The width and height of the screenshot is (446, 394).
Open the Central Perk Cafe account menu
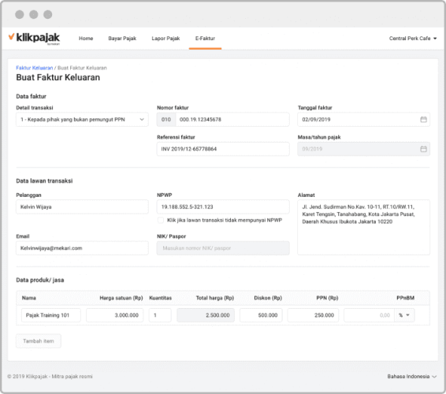coord(413,39)
